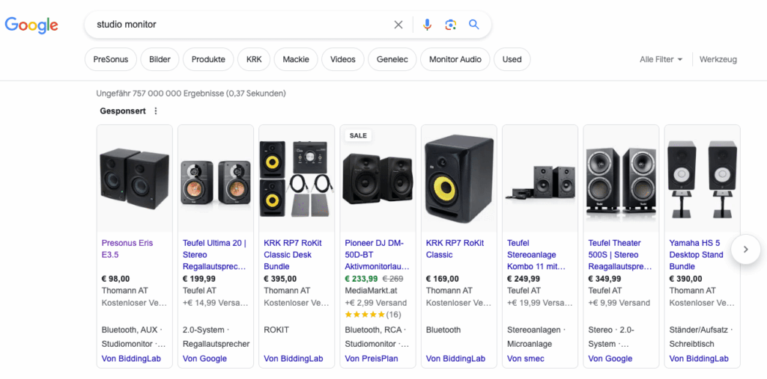767x379 pixels.
Task: Expand the Alle Filter dropdown
Action: tap(661, 60)
